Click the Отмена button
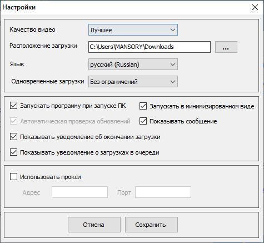Viewport: 264px width, 243px height. pyautogui.click(x=94, y=225)
